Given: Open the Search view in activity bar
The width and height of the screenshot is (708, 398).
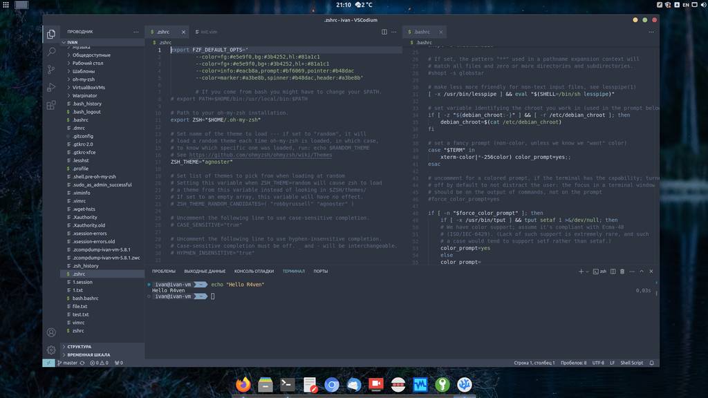Looking at the screenshot, I should (x=51, y=52).
